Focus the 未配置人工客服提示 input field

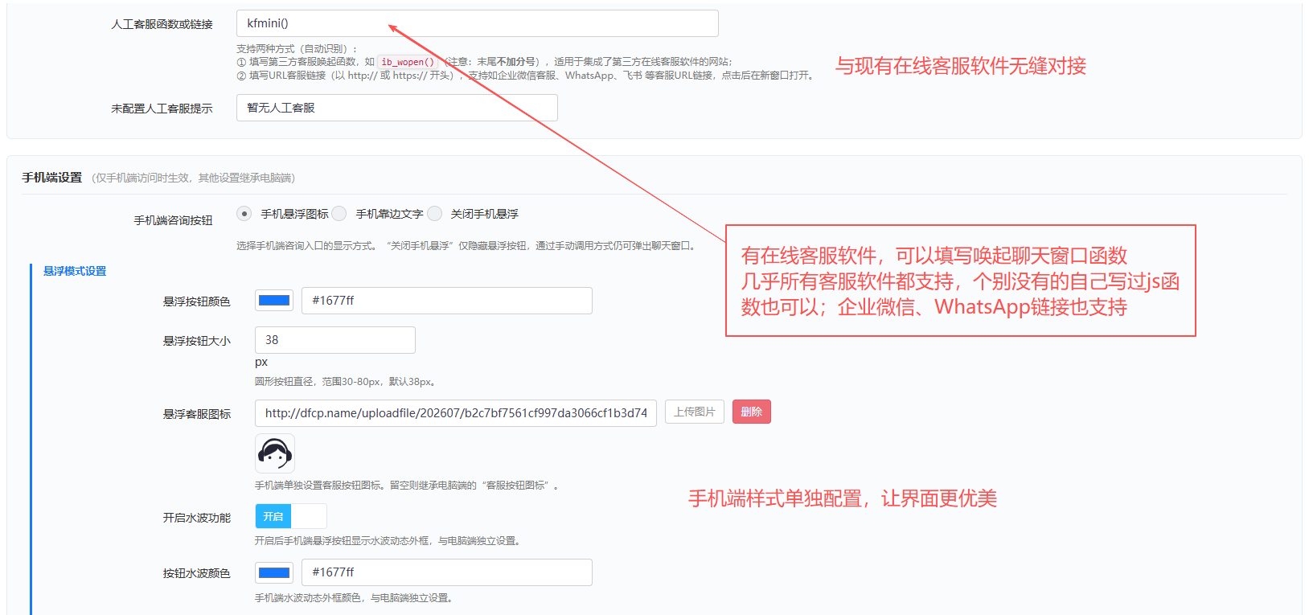[x=397, y=108]
